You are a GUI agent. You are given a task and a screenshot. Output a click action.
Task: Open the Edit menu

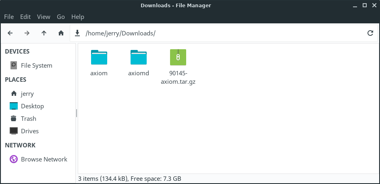(25, 17)
